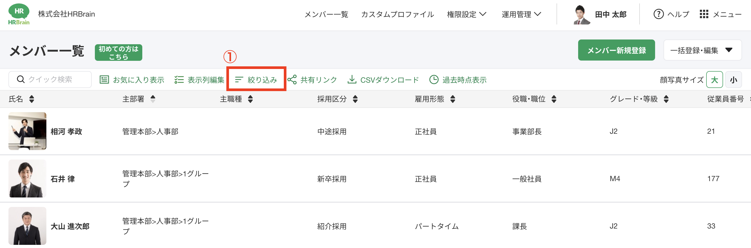Screen dimensions: 751x248
Task: Click 初めての方はこちら button
Action: tap(118, 52)
